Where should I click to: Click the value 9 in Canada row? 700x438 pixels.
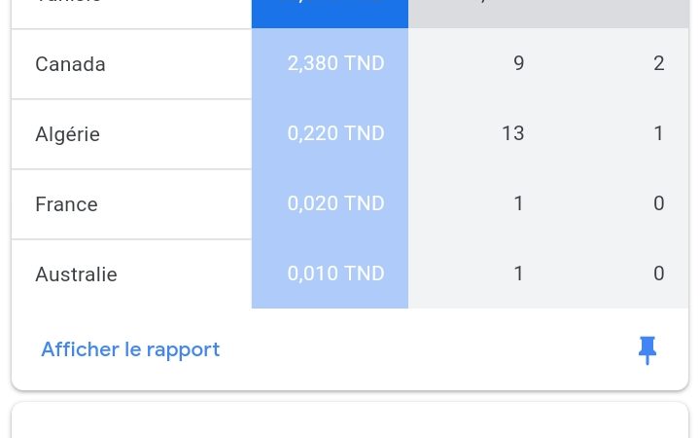click(x=519, y=63)
